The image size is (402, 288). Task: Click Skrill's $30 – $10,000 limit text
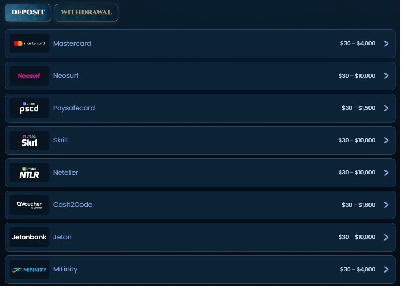pos(357,140)
